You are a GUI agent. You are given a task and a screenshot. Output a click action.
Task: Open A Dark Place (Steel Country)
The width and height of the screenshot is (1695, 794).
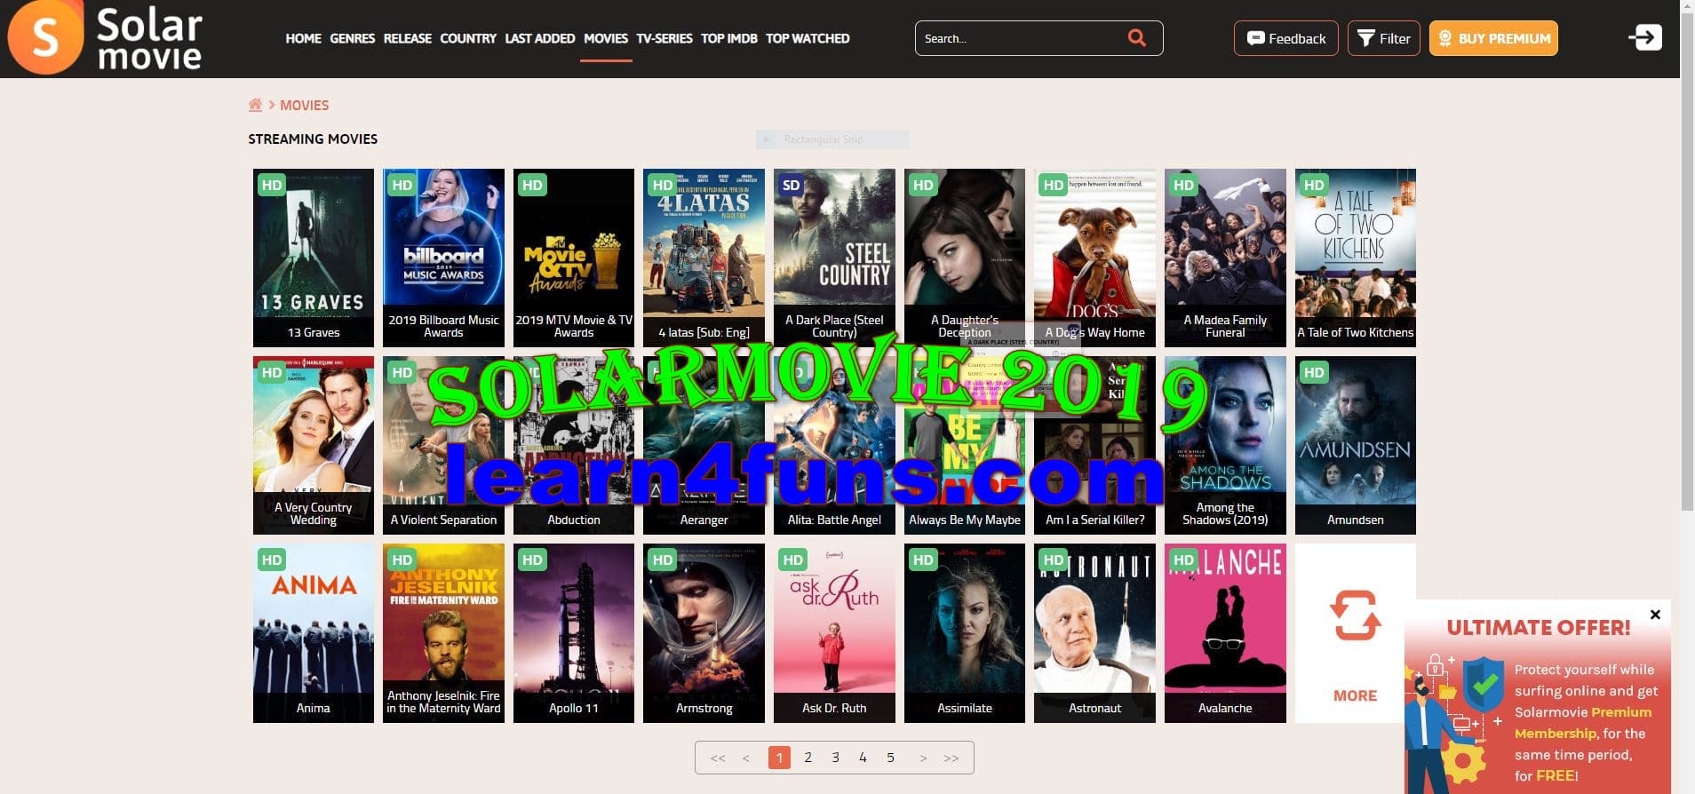point(834,258)
